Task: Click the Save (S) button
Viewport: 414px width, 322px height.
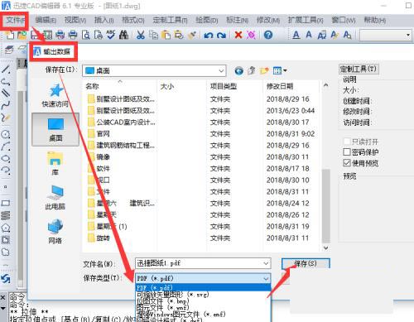Action: coord(306,263)
